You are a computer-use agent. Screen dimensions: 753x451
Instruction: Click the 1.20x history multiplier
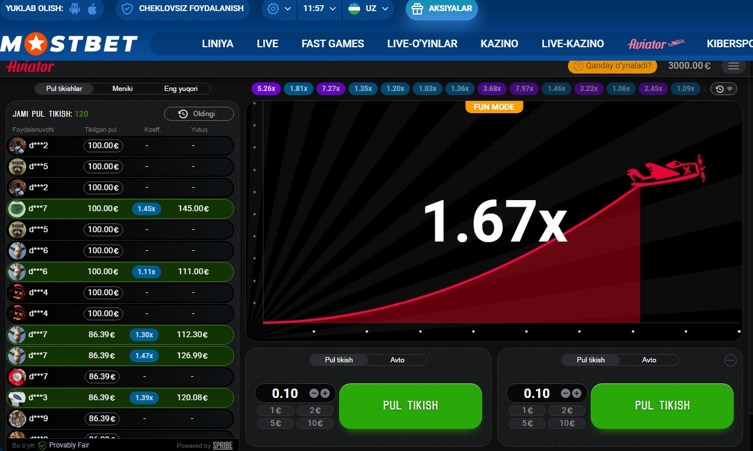(395, 89)
